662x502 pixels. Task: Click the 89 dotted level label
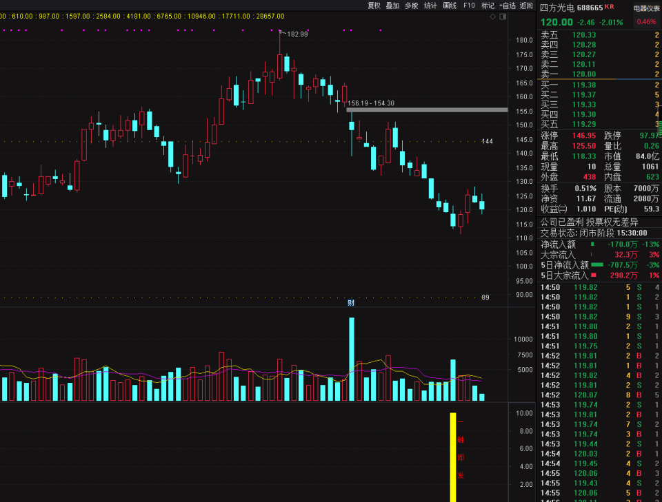pos(485,297)
